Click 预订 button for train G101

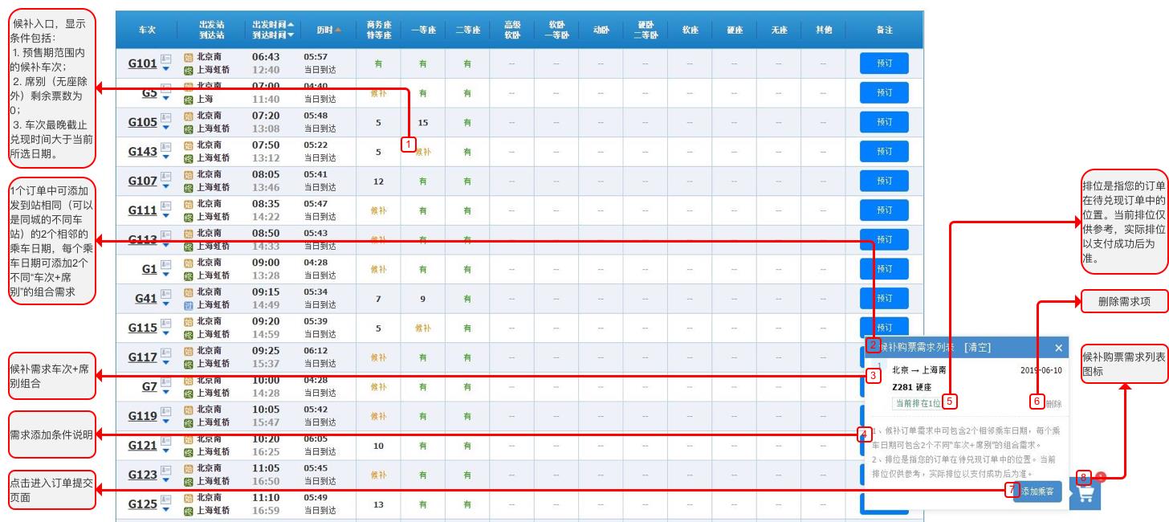pyautogui.click(x=884, y=63)
